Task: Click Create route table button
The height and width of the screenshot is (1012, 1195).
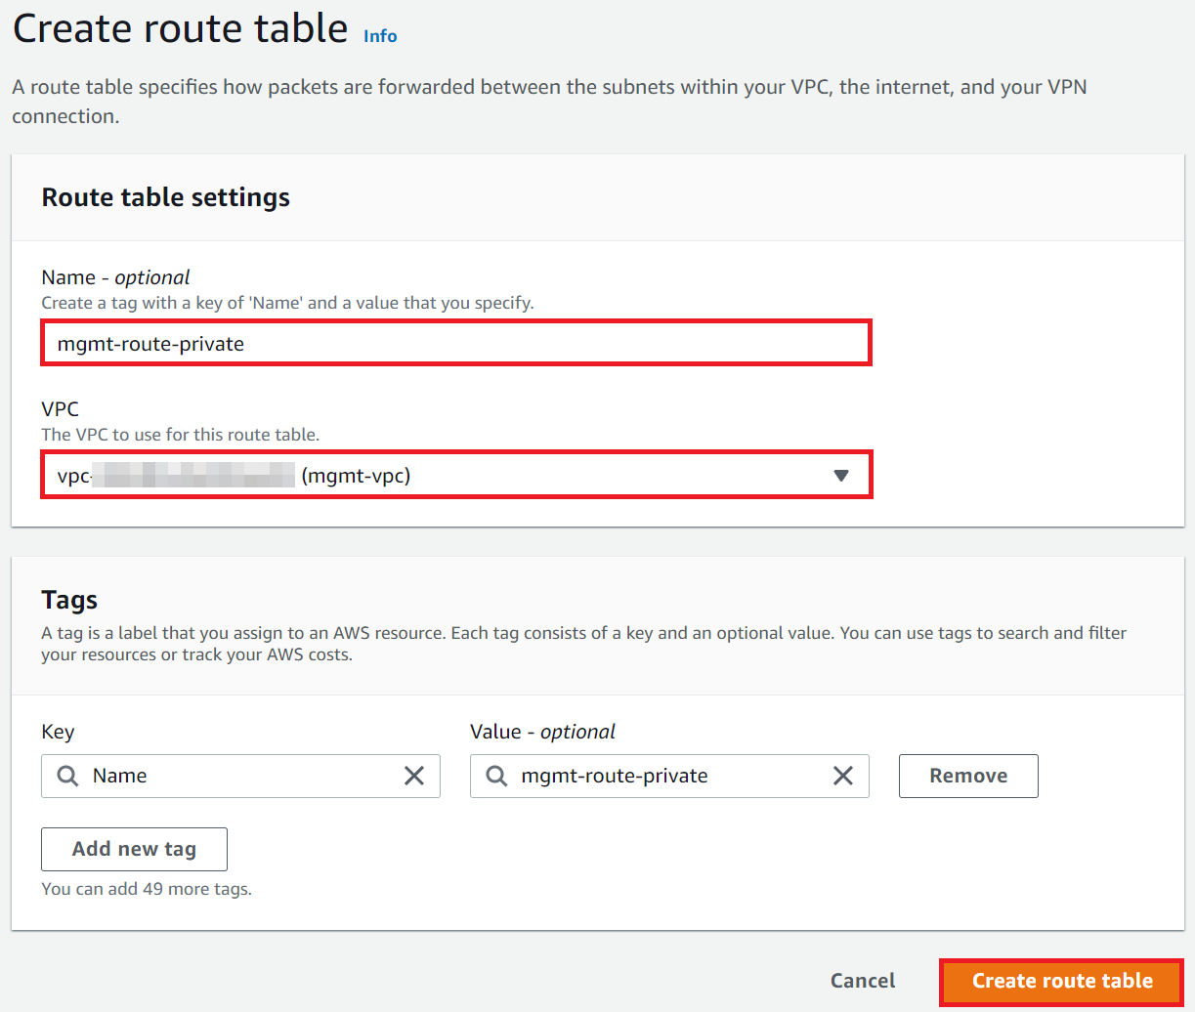Action: pyautogui.click(x=1062, y=982)
